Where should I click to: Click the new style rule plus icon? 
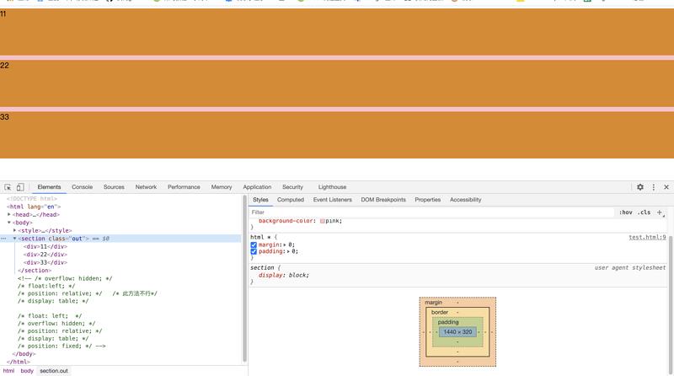tap(660, 212)
